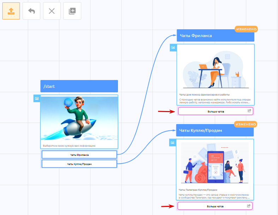Click Больше чатов button under Чаты Куплю/Продам
The width and height of the screenshot is (278, 215).
click(215, 206)
